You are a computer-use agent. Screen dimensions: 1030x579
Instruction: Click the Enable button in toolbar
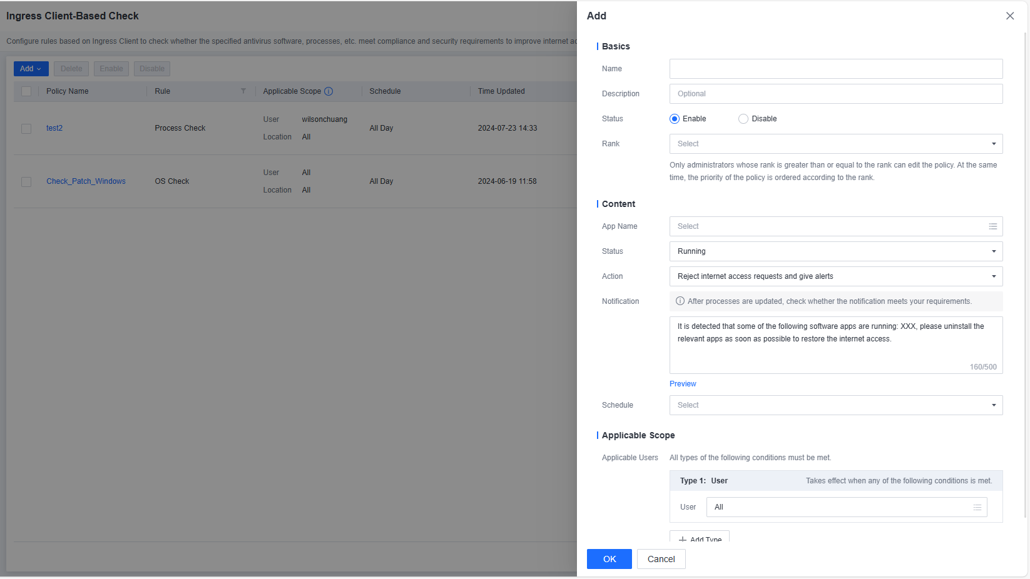tap(111, 69)
